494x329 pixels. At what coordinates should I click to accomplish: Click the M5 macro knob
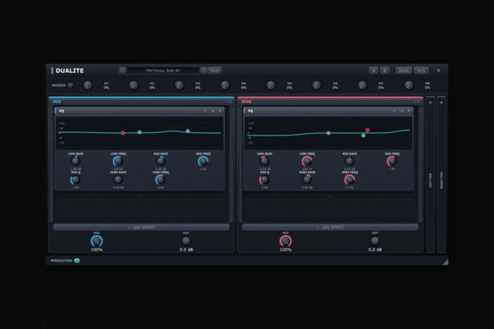[x=271, y=85]
